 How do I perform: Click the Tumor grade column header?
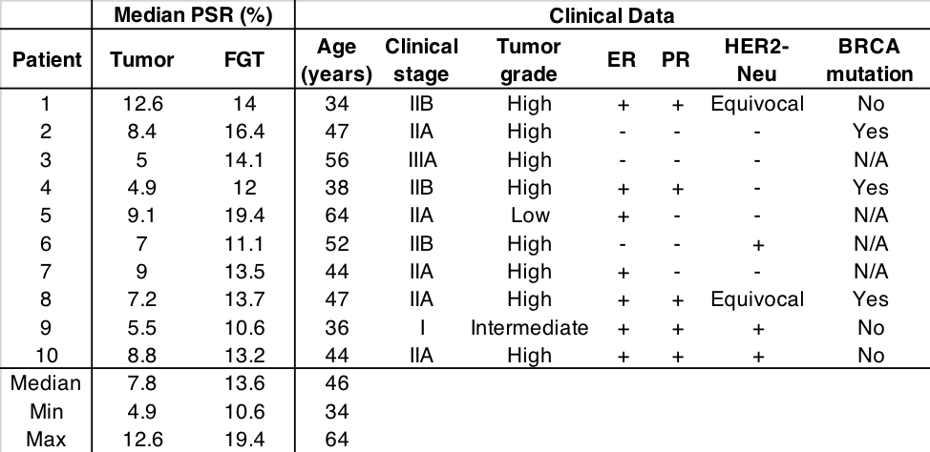click(x=529, y=60)
